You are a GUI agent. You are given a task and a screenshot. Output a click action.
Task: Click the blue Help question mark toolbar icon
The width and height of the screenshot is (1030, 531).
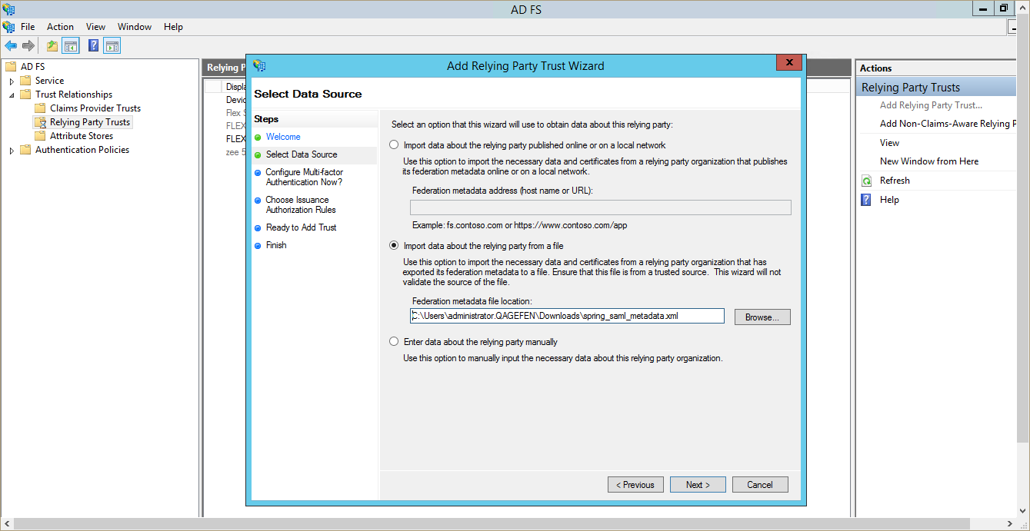click(x=93, y=46)
